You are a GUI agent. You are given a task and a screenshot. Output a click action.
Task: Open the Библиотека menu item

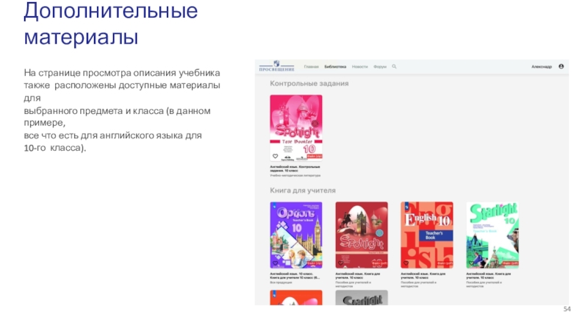(335, 67)
